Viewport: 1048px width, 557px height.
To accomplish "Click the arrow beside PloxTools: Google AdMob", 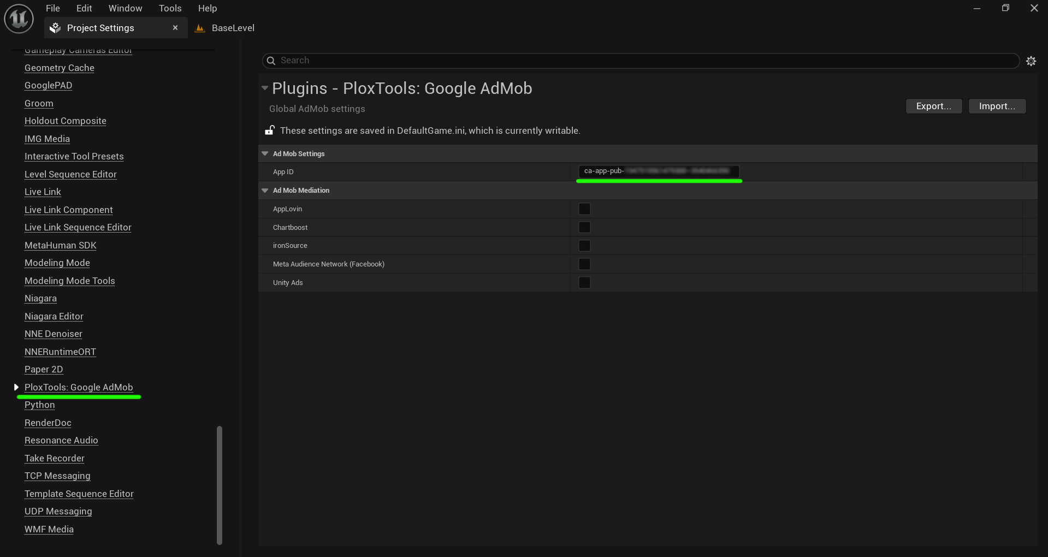I will [16, 387].
